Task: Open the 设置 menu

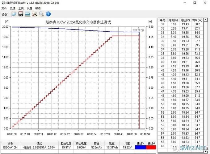Action: [x=29, y=8]
